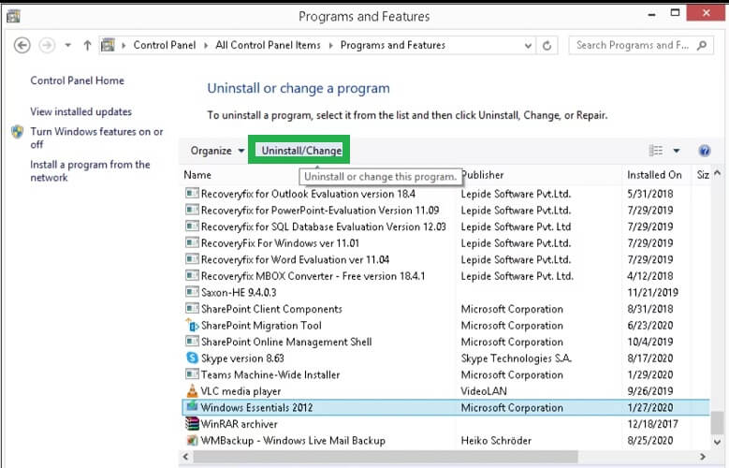Open the Organize dropdown menu
Viewport: 729px width, 468px height.
pos(217,151)
